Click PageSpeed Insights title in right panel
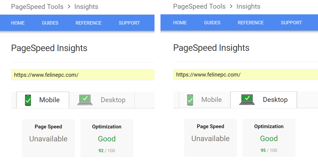318x163 pixels. tap(211, 48)
